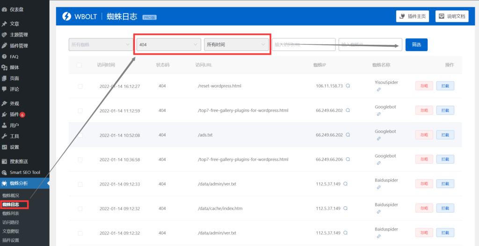Select the checkbox for the /ads.txt row

80,135
